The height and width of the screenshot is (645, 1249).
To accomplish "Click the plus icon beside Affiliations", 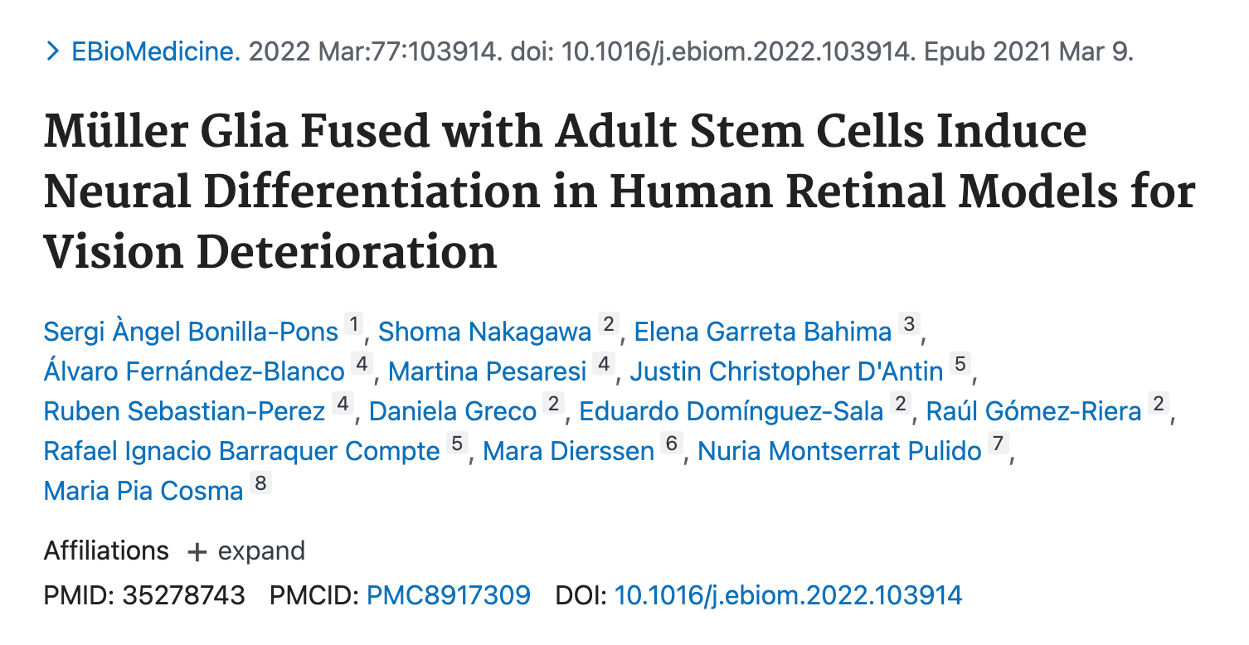I will [197, 552].
